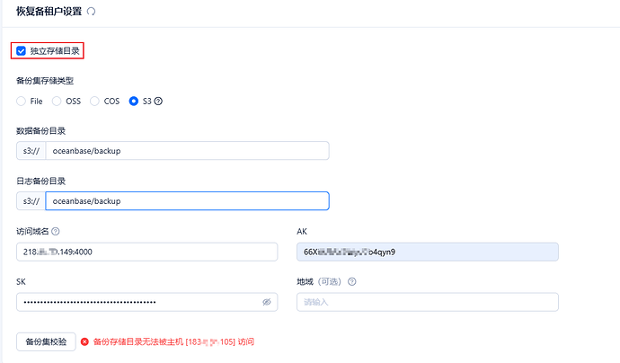
Task: Click the SK password field
Action: coord(146,302)
